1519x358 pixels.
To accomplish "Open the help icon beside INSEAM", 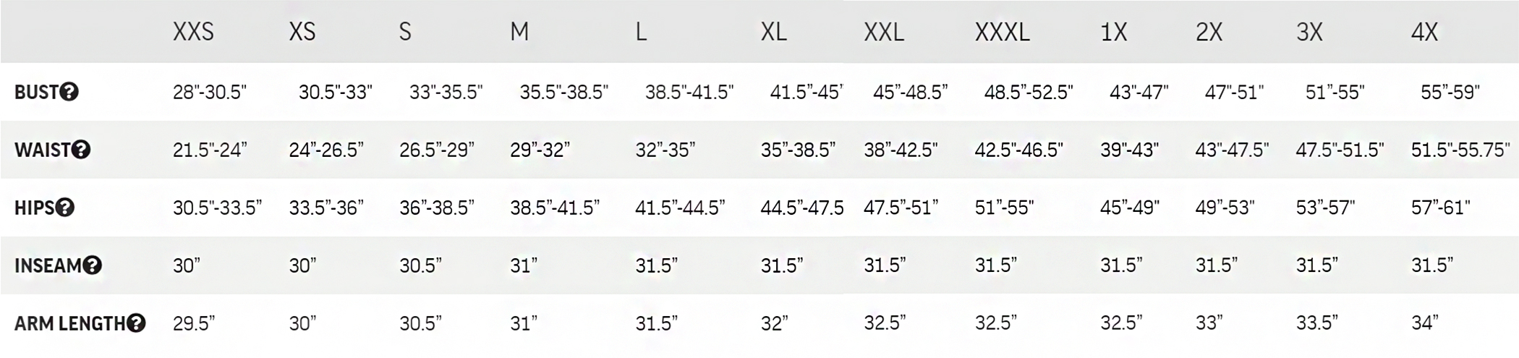I will (x=93, y=265).
